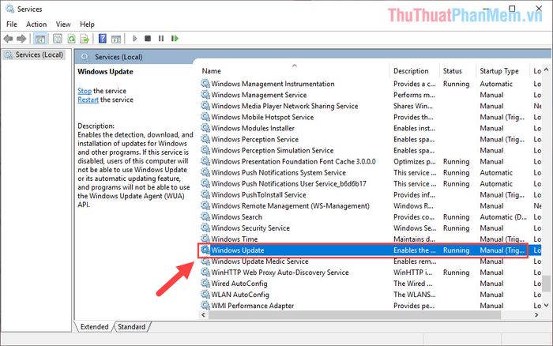Click the gear icon beside Windows Time
Image resolution: width=553 pixels, height=346 pixels.
tap(205, 239)
